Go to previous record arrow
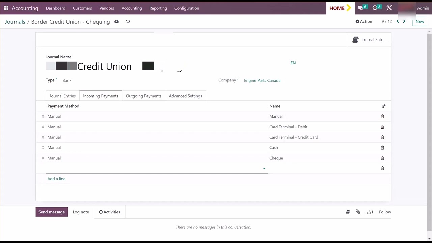432x243 pixels. tap(398, 21)
